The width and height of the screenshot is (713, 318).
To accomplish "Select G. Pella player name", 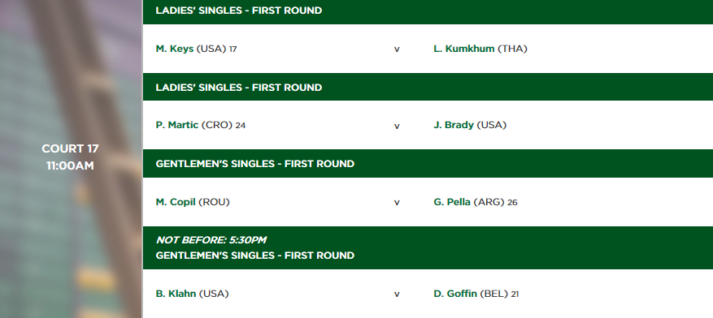I will pos(452,202).
